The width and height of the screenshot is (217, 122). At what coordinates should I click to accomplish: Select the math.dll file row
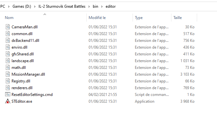pyautogui.click(x=100, y=68)
